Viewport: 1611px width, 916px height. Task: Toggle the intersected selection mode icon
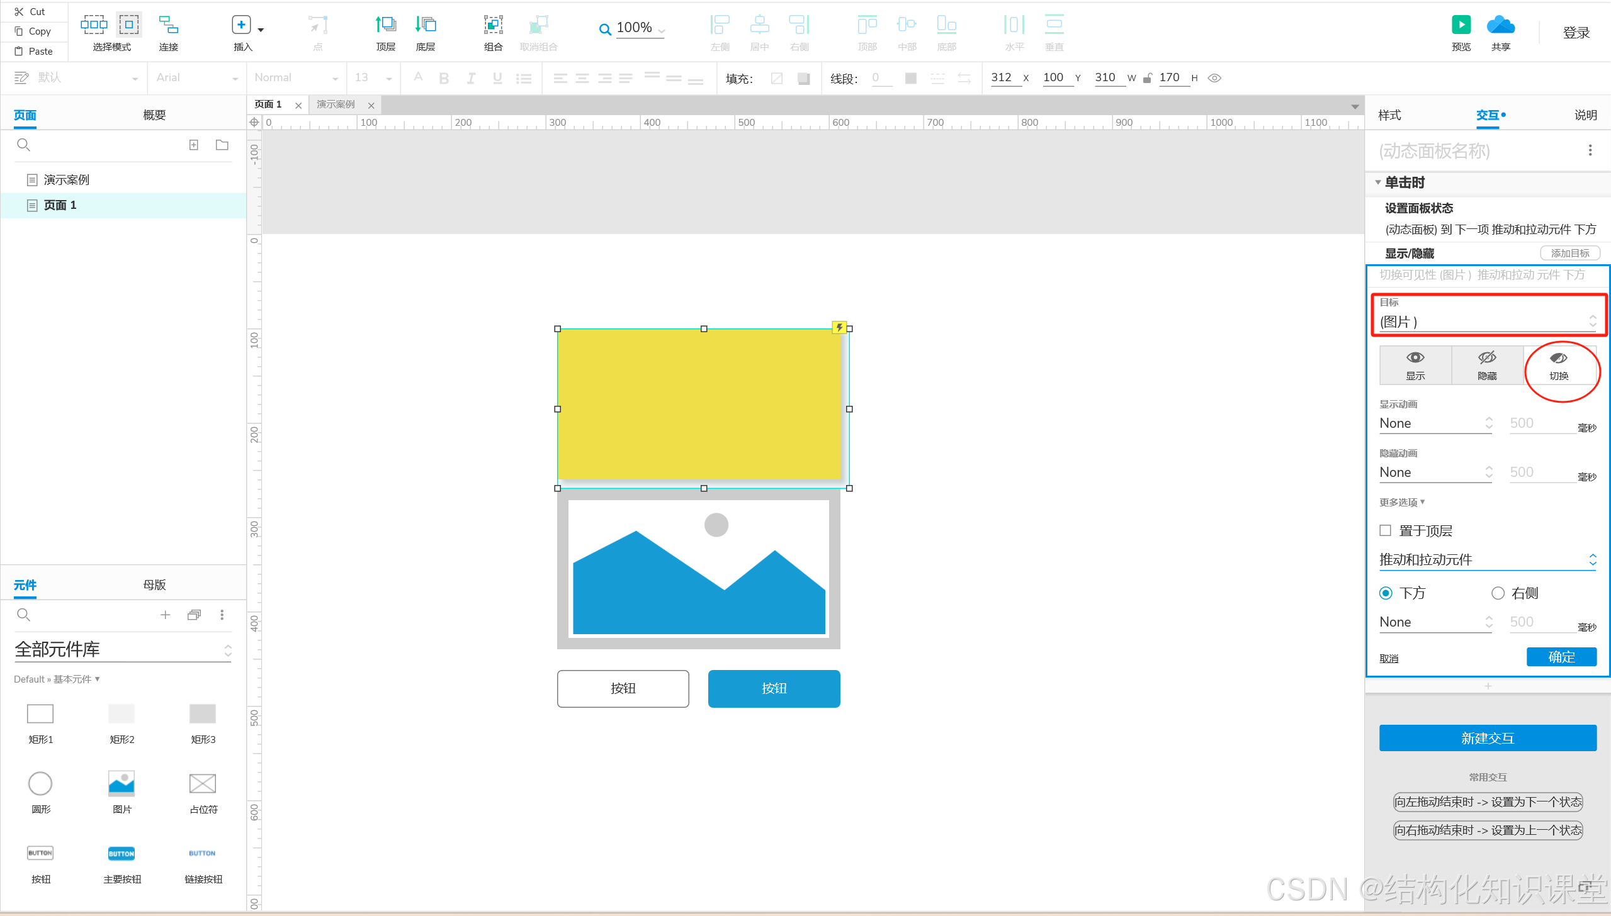coord(94,25)
